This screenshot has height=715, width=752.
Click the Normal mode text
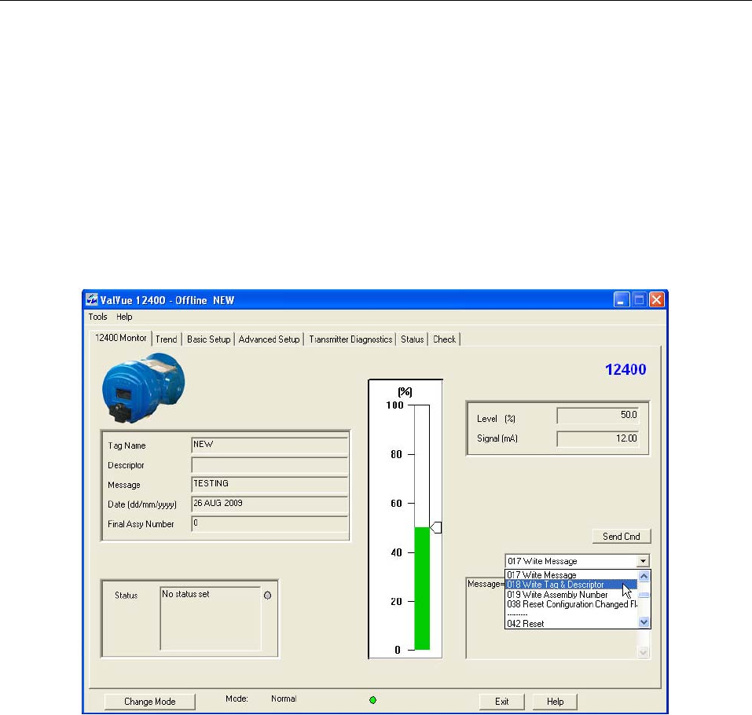(284, 698)
